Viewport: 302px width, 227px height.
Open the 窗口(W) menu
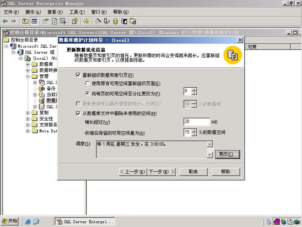click(99, 12)
